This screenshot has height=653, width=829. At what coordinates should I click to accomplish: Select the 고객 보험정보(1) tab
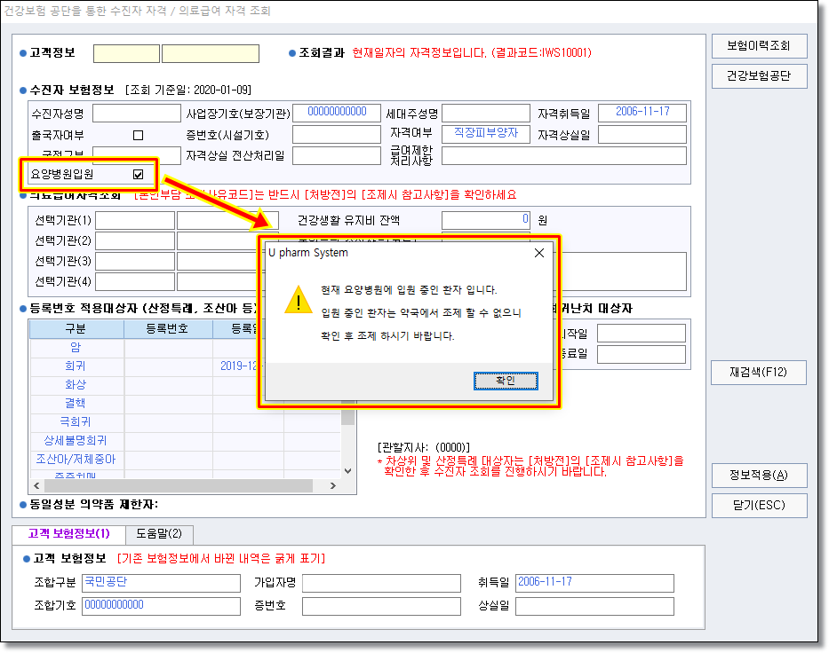(x=68, y=534)
